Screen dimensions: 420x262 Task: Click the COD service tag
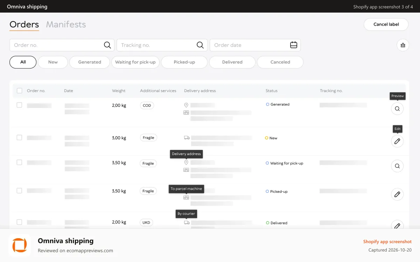click(147, 105)
